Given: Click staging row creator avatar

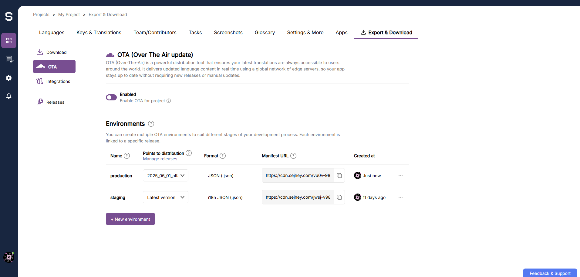Looking at the screenshot, I should point(358,197).
